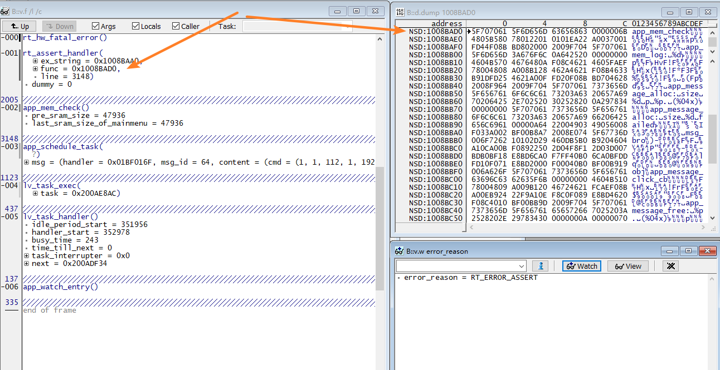Open the variable name dropdown in watch window
The width and height of the screenshot is (720, 370).
pyautogui.click(x=521, y=266)
